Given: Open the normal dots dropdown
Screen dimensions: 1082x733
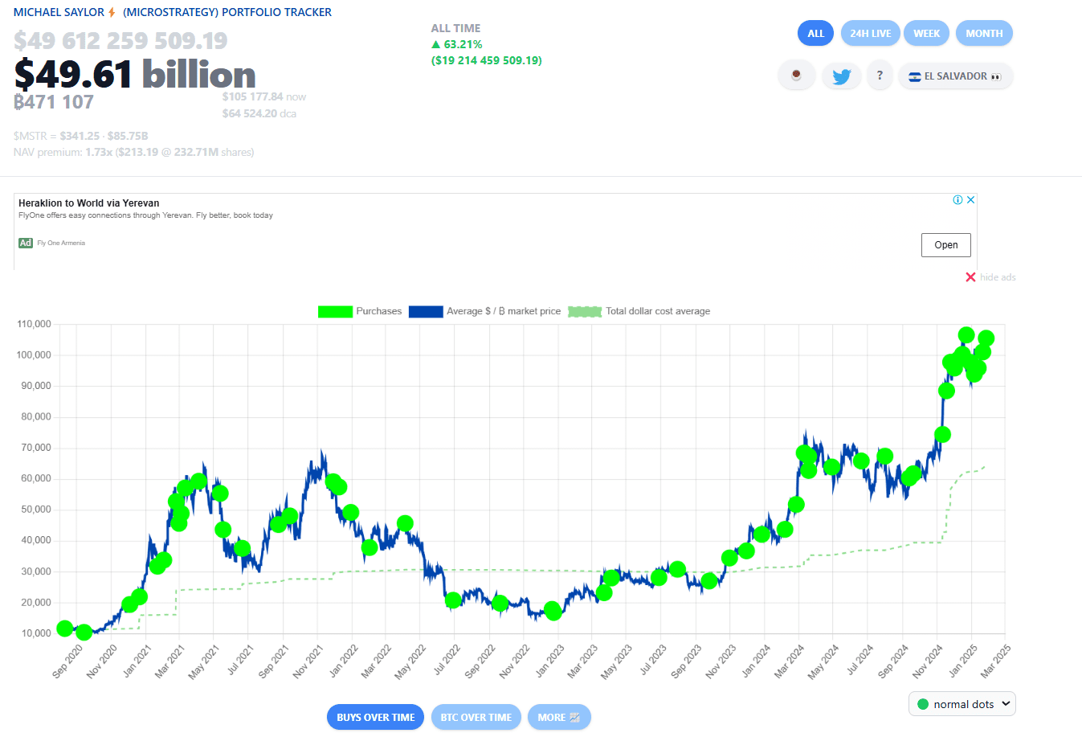Looking at the screenshot, I should 962,703.
